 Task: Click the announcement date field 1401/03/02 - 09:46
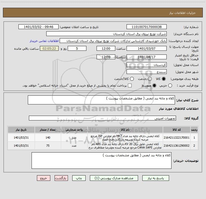click(x=39, y=27)
